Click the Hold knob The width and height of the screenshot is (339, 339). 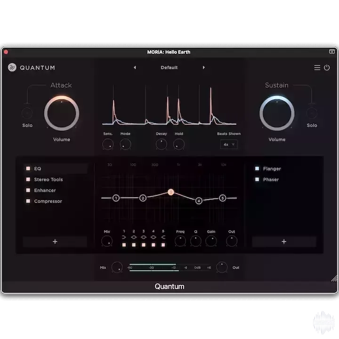point(179,144)
